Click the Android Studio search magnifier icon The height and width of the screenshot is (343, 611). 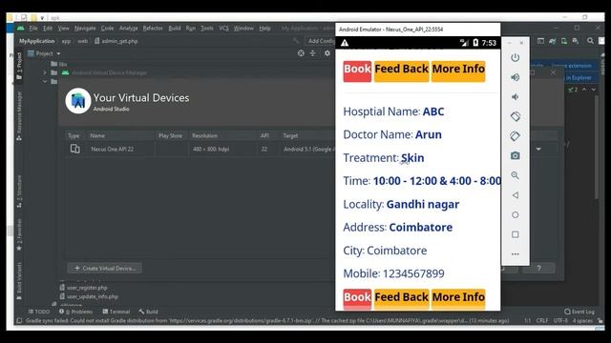pyautogui.click(x=590, y=40)
